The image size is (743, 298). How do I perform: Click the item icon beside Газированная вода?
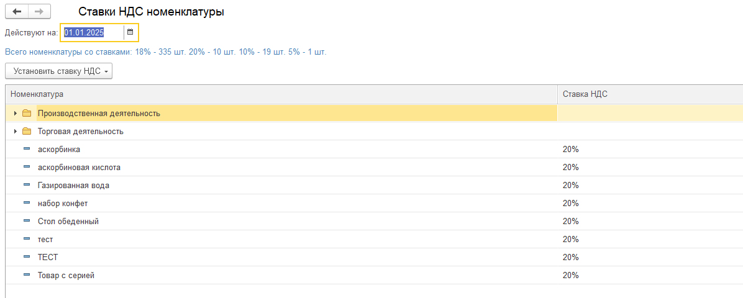pos(27,186)
